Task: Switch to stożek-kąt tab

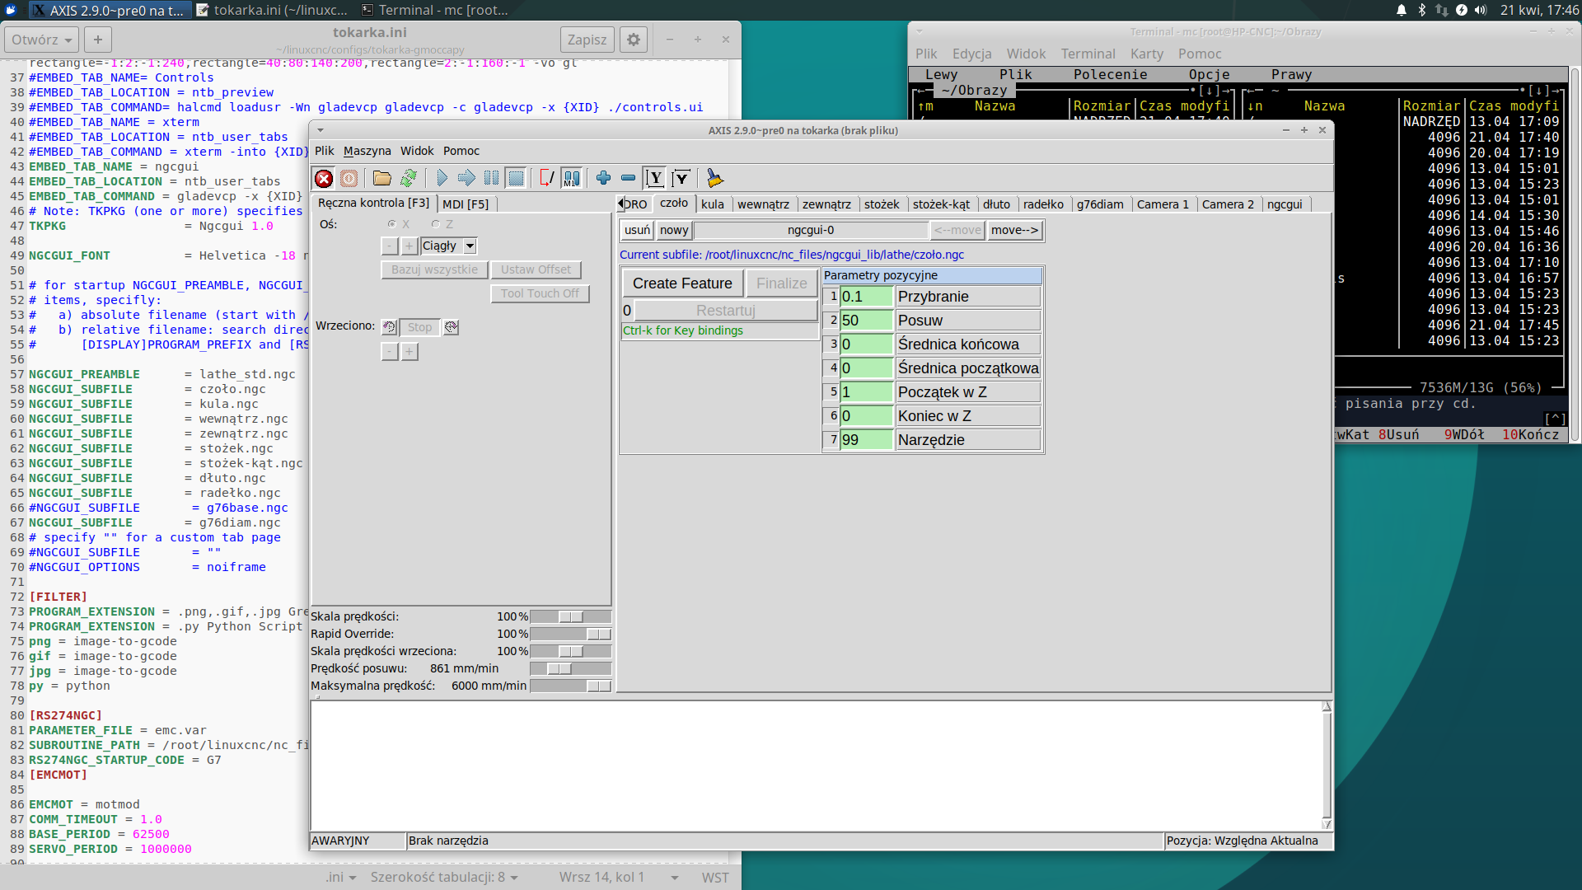Action: (941, 204)
